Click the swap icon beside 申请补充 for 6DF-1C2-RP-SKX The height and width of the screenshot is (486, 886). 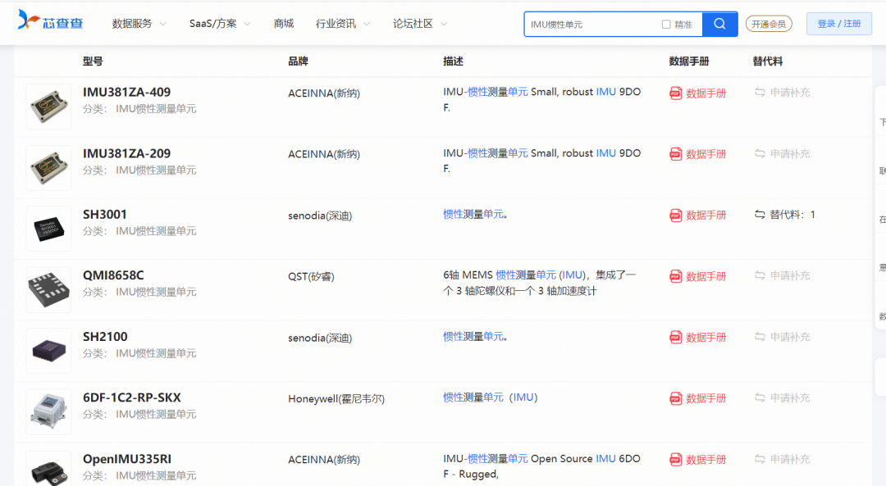(760, 398)
